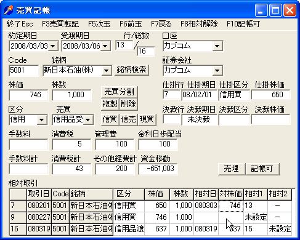Click the 取引日 column header
Viewport: 300px width, 240px height.
(39, 194)
